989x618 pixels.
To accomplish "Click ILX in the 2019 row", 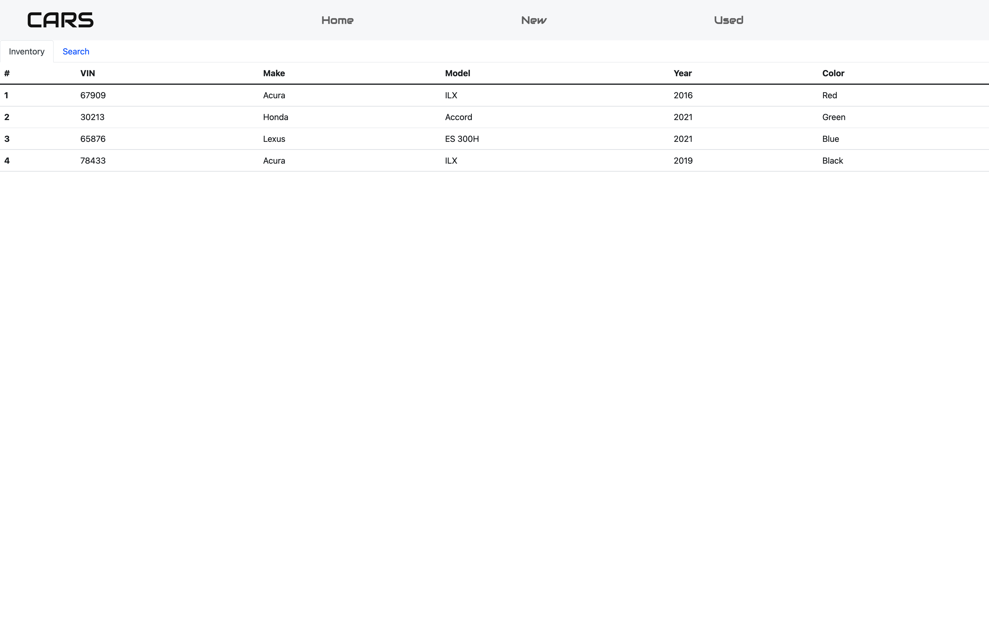I will point(451,161).
